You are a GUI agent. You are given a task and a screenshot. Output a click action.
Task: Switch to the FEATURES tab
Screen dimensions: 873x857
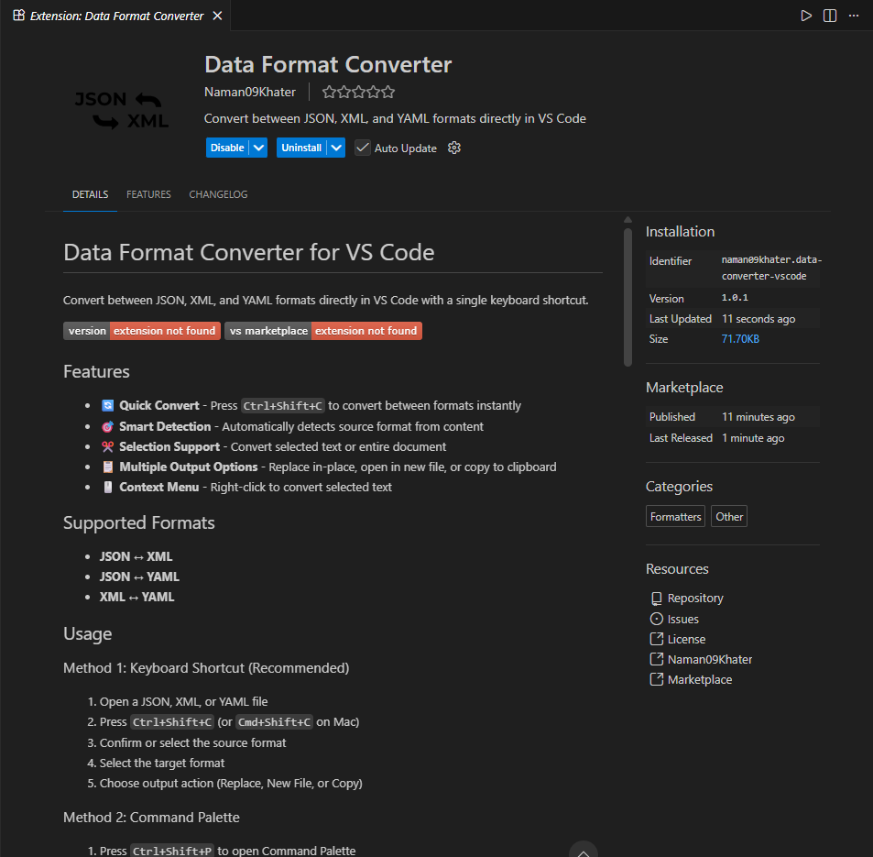pyautogui.click(x=148, y=194)
